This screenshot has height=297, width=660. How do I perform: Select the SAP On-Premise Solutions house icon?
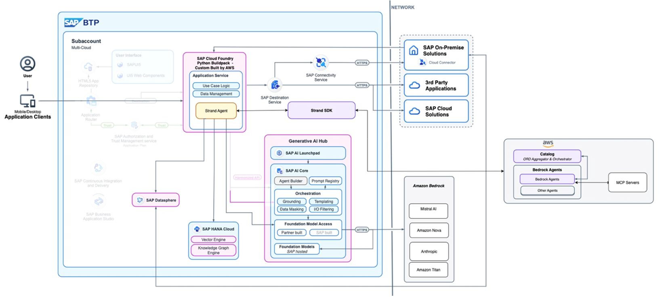click(x=414, y=51)
